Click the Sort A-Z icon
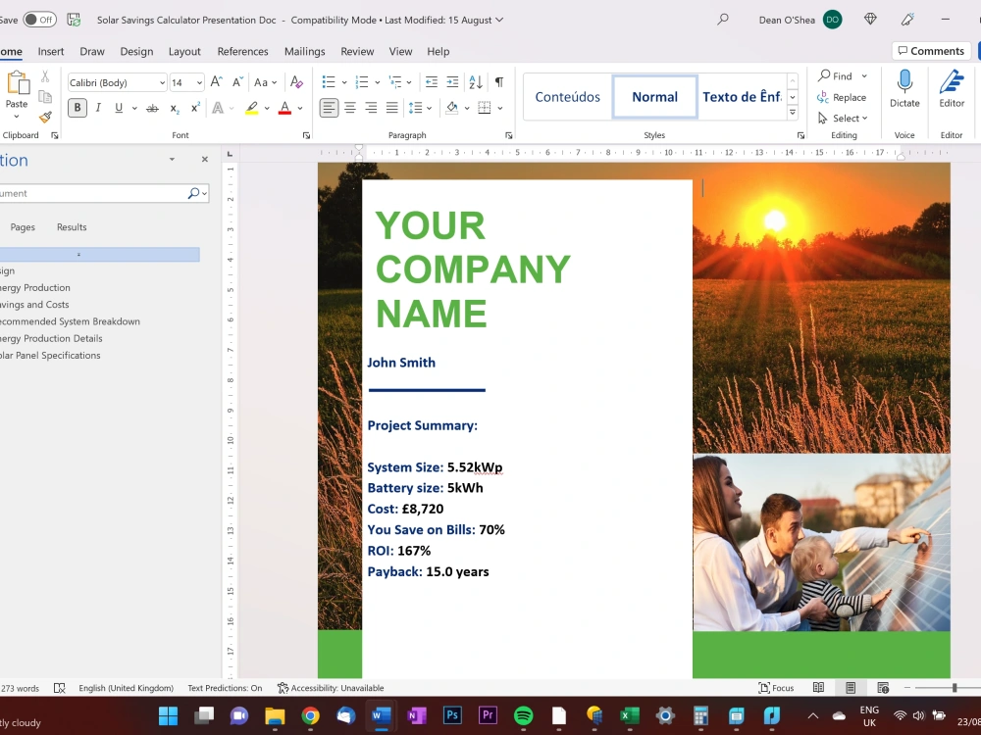This screenshot has width=981, height=735. click(476, 82)
